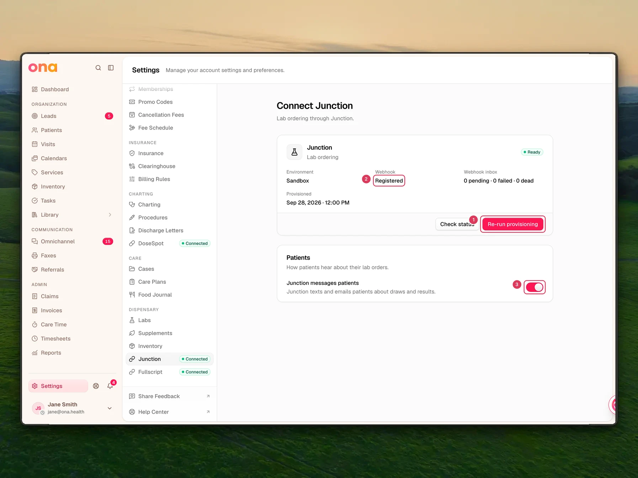Collapse the sidebar panel icon
The image size is (638, 478).
[x=111, y=68]
